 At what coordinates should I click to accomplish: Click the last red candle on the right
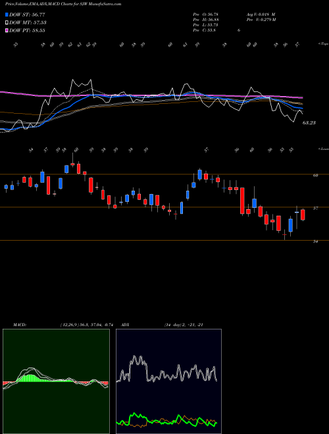303,215
